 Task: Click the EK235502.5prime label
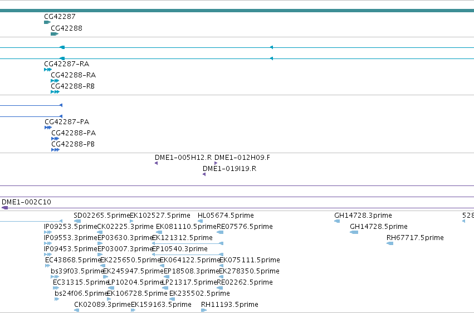[199, 294]
